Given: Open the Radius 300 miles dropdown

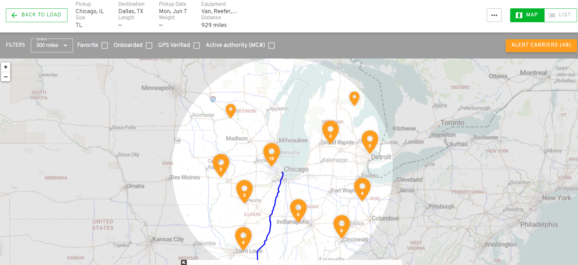Looking at the screenshot, I should pos(52,45).
